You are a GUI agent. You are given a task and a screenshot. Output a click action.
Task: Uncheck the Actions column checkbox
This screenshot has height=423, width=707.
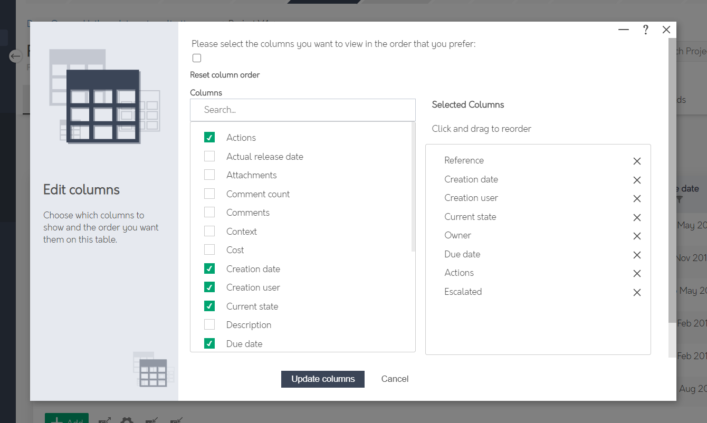[x=209, y=137]
